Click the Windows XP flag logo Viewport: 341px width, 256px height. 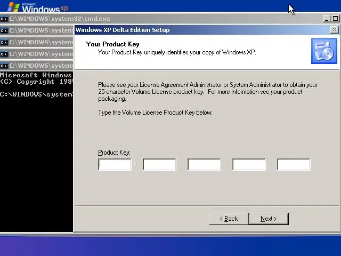click(13, 7)
